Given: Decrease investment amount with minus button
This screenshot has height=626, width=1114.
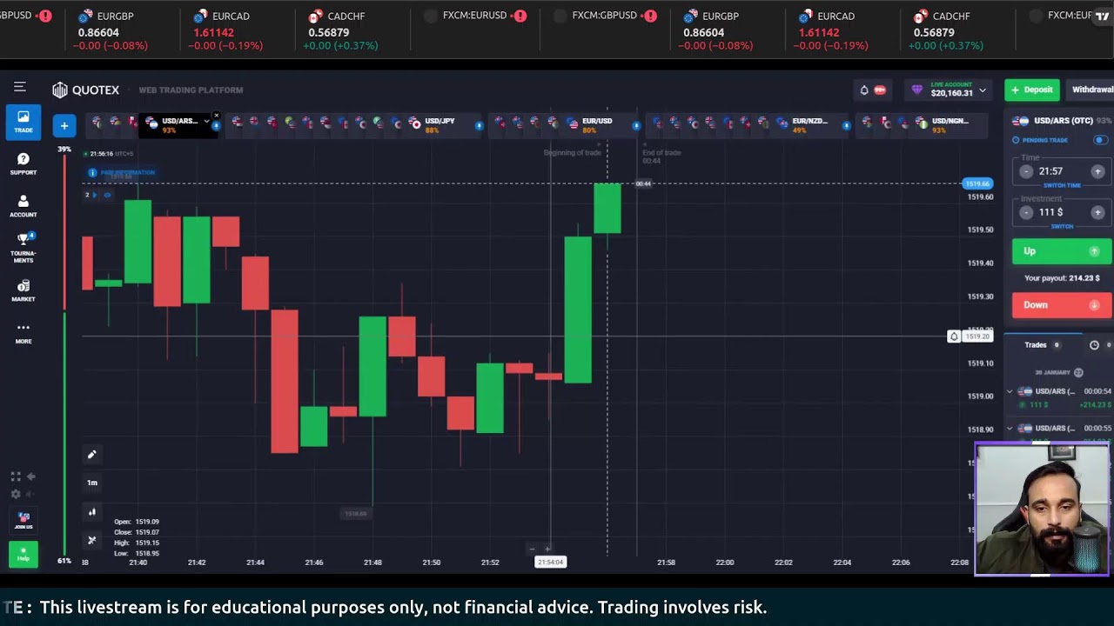Looking at the screenshot, I should click(x=1026, y=212).
